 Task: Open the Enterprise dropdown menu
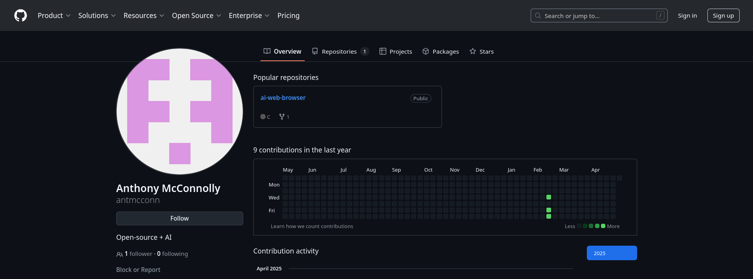point(249,16)
